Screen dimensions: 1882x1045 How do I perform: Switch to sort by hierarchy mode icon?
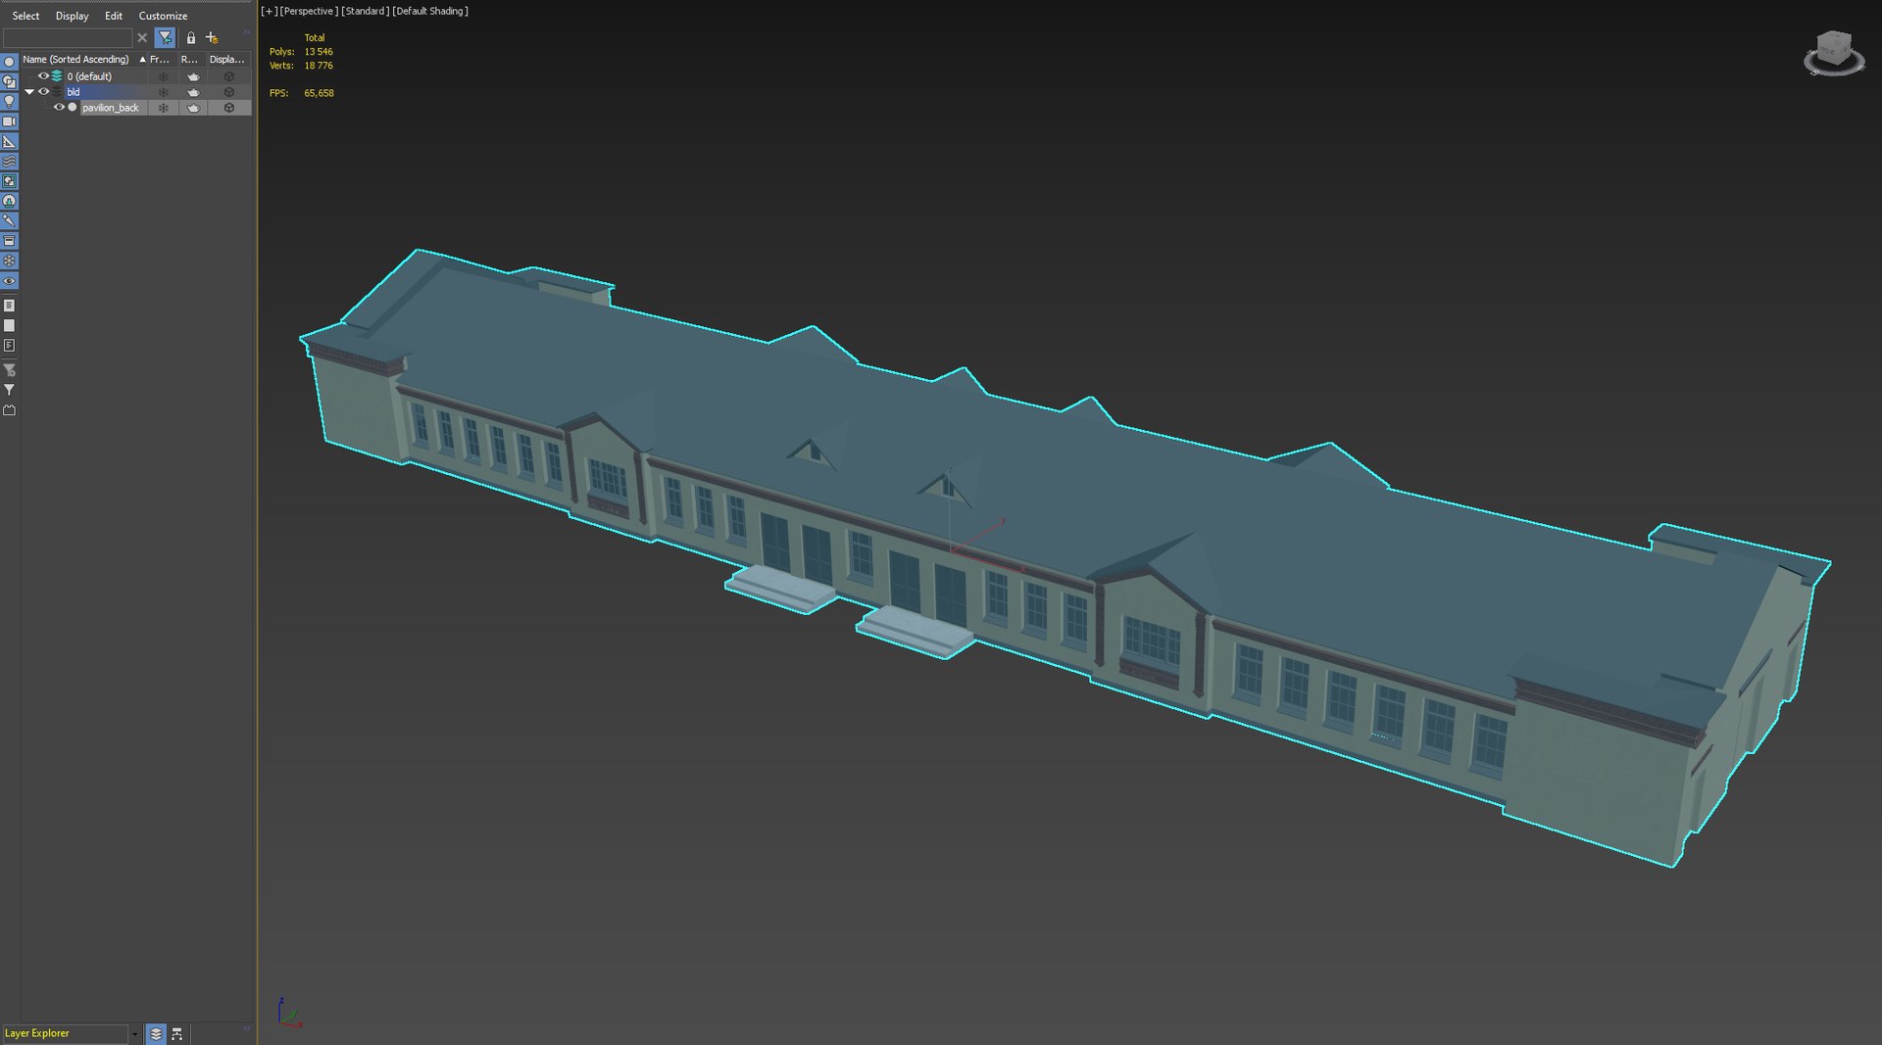point(177,1034)
